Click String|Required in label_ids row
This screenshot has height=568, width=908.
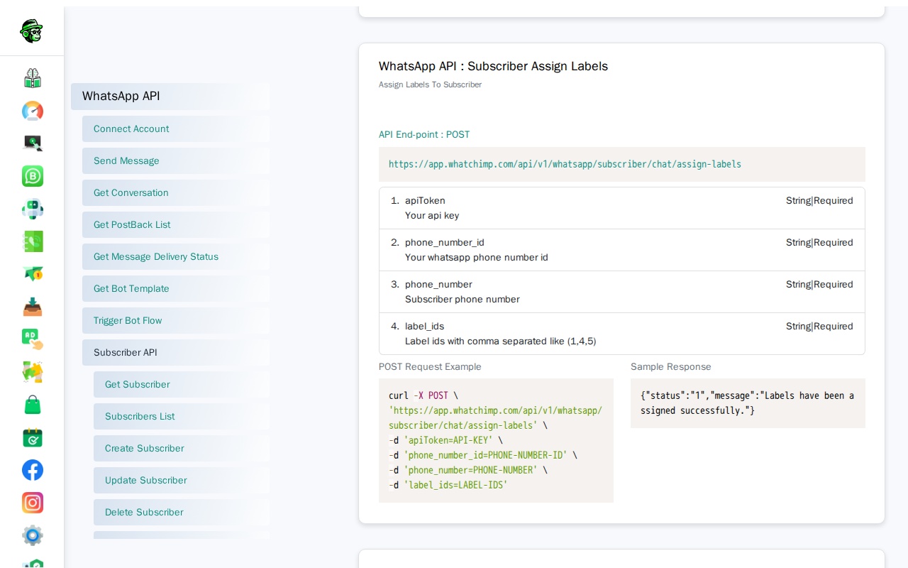(819, 327)
